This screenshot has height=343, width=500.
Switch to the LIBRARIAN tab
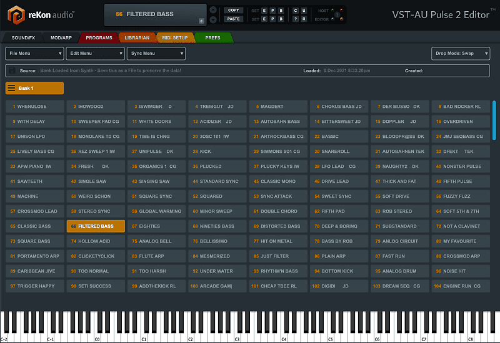pos(136,38)
